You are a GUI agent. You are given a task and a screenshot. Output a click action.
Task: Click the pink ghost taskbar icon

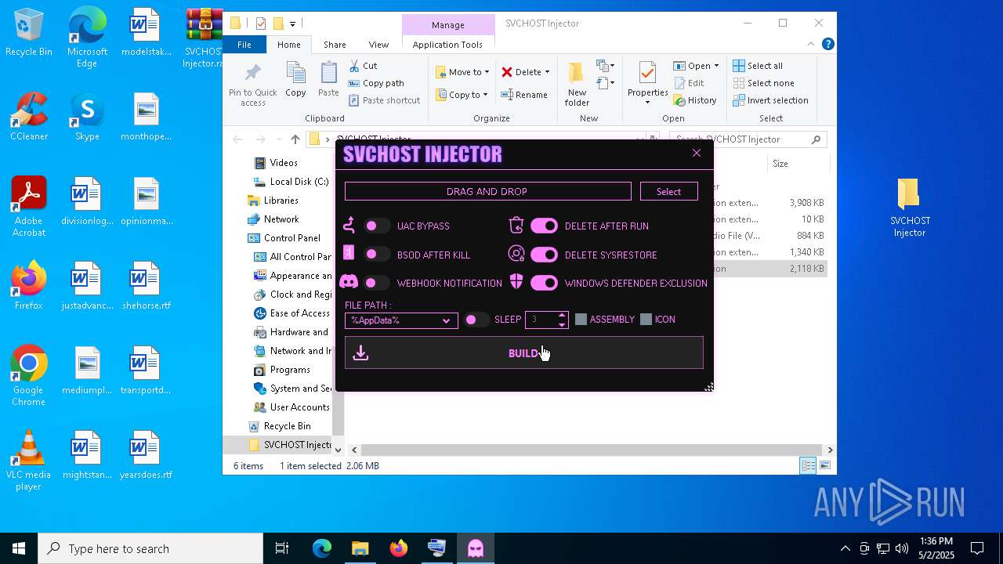point(476,548)
